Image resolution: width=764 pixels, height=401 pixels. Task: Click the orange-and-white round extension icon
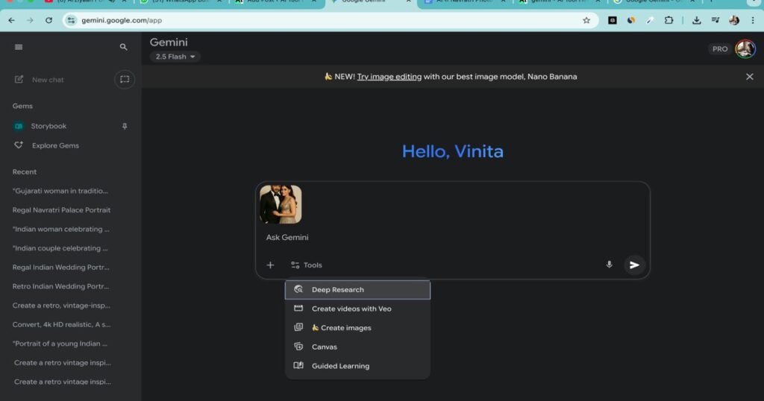631,20
